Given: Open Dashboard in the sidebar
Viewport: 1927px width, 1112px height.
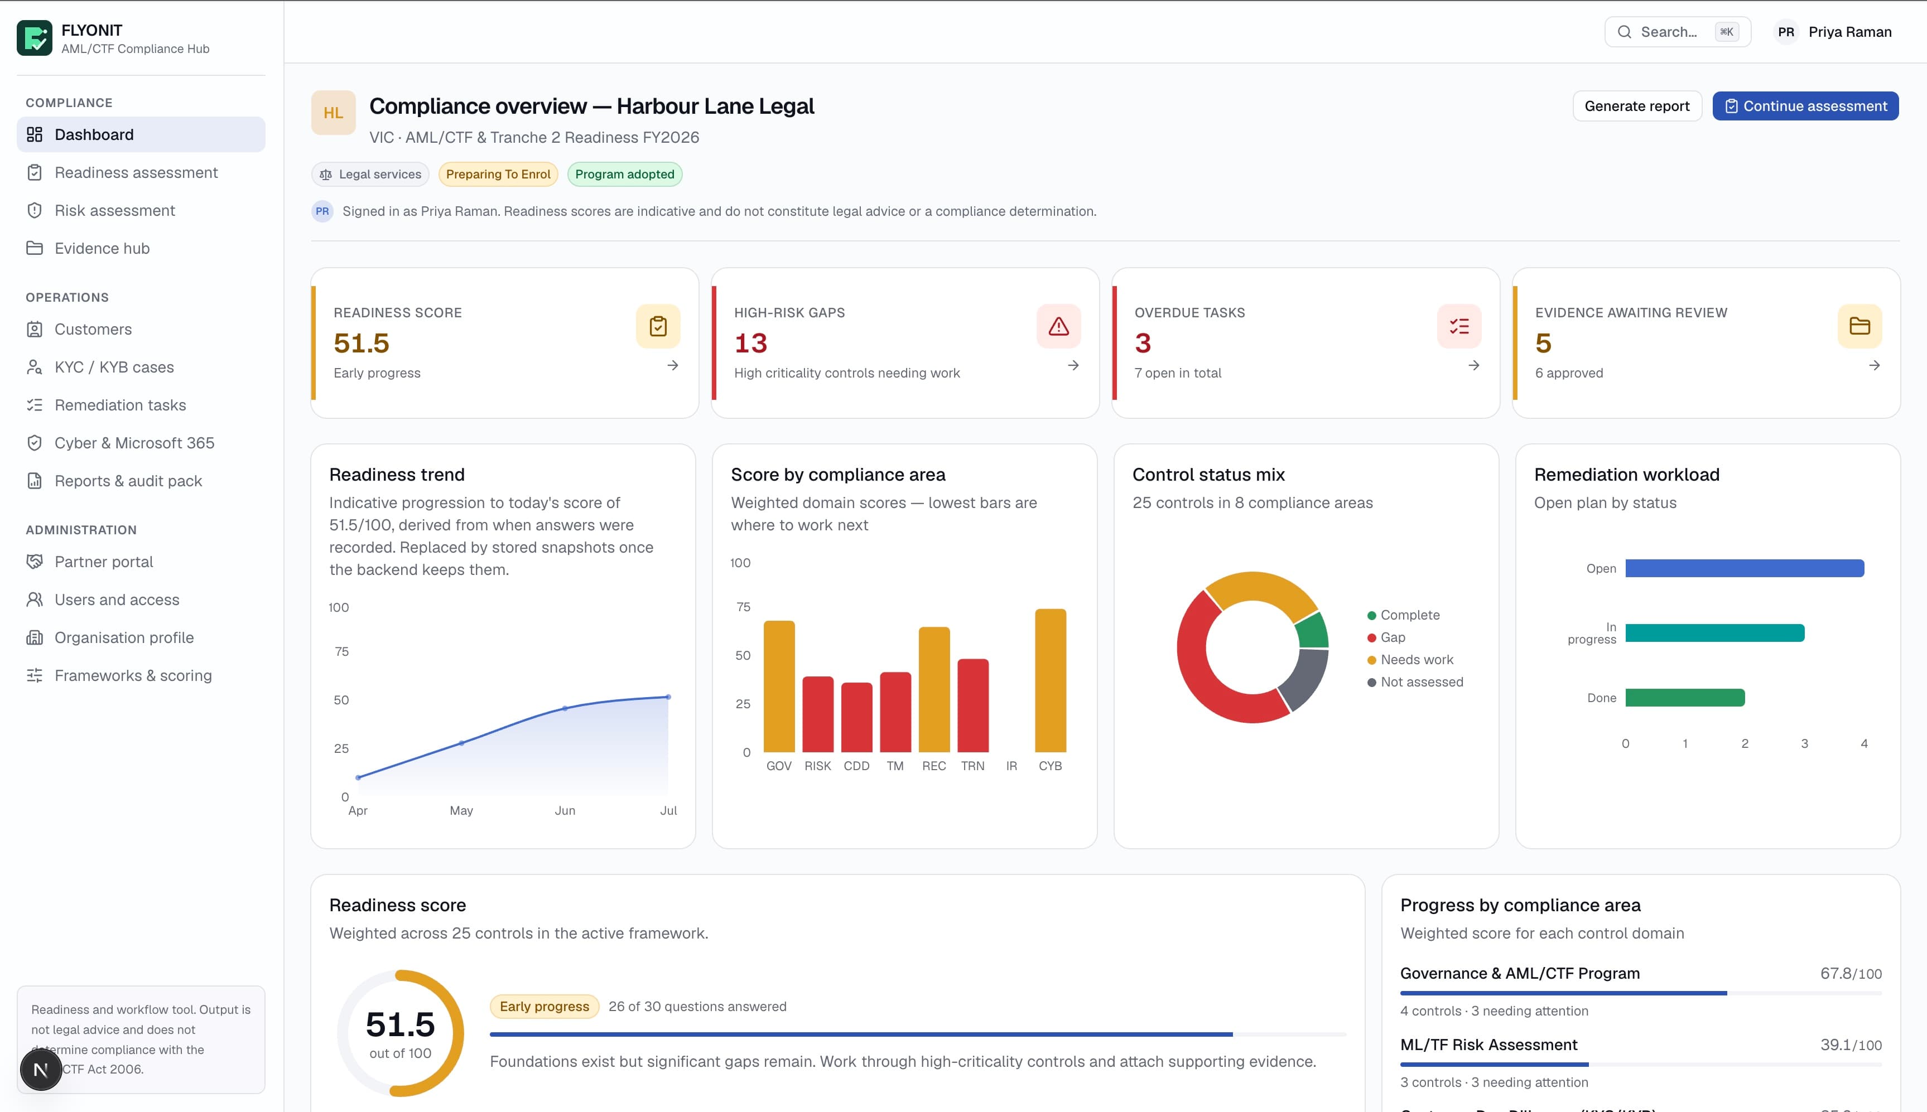Looking at the screenshot, I should pyautogui.click(x=141, y=134).
